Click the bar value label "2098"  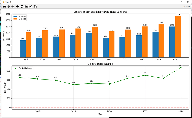click(x=112, y=30)
